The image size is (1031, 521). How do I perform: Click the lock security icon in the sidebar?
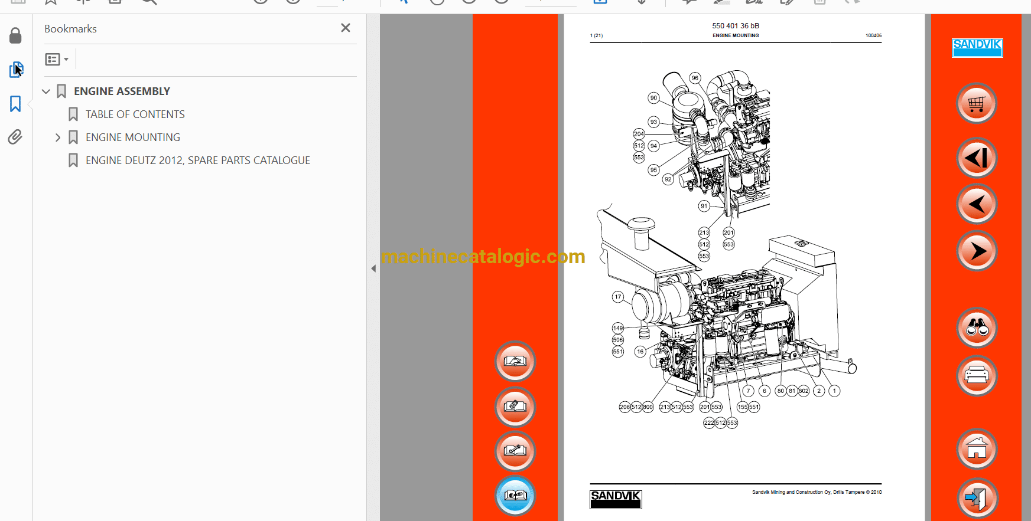pos(15,36)
